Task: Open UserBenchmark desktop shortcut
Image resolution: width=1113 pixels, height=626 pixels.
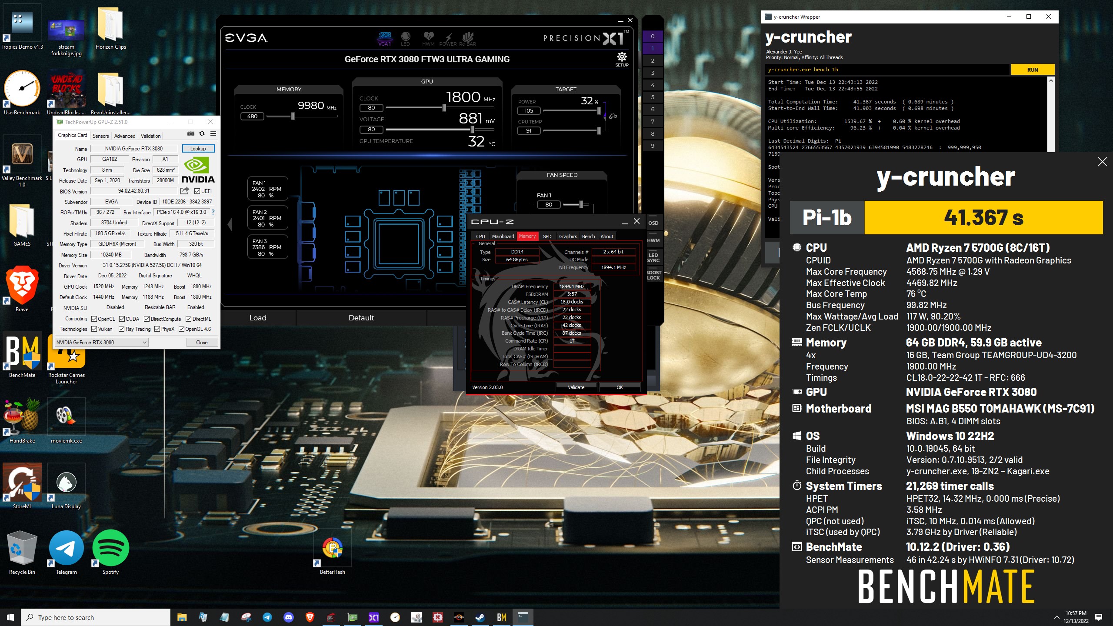Action: click(x=22, y=93)
